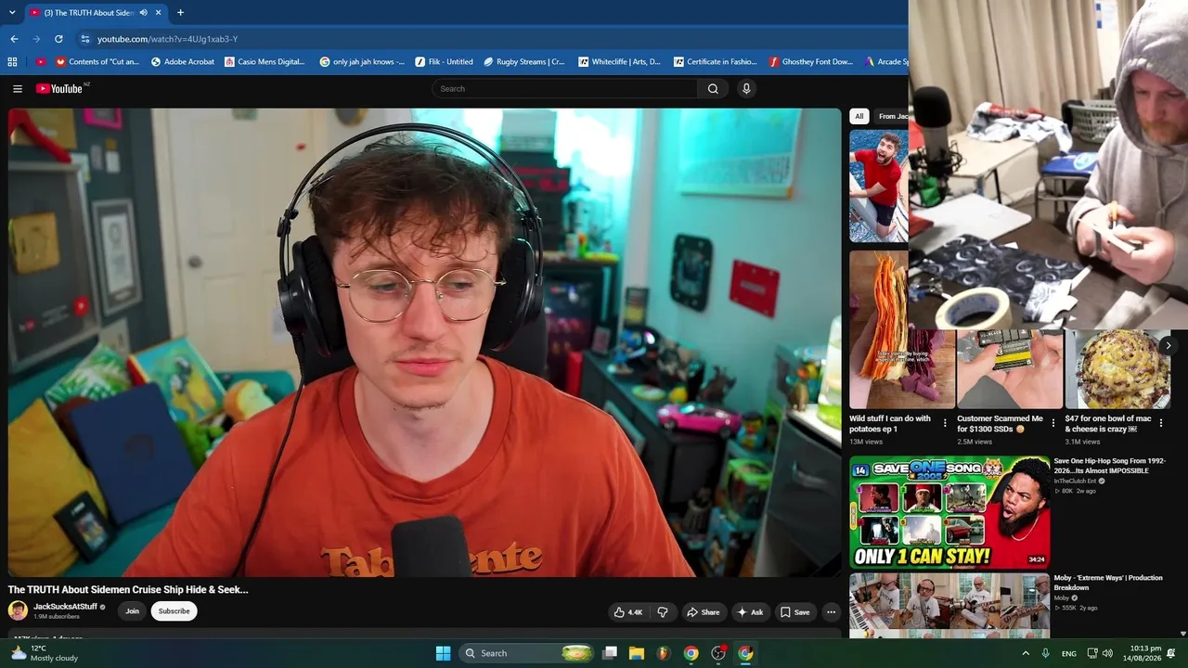This screenshot has height=668, width=1188.
Task: Play the 'Save One Hip-Hop Song' video thumbnail
Action: (949, 512)
